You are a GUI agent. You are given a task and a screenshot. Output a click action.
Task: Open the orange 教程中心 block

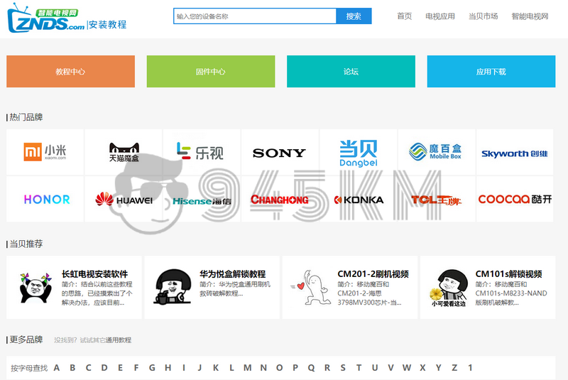point(70,71)
